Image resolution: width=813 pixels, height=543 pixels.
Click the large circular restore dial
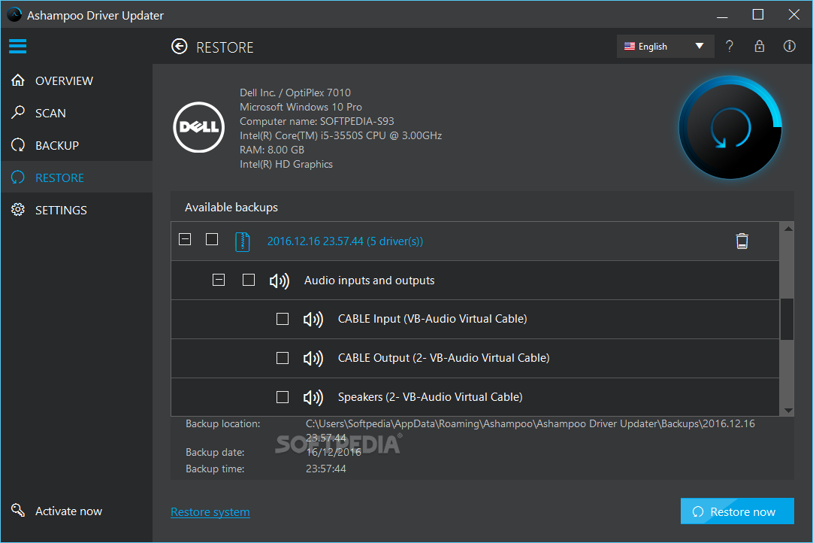tap(730, 128)
